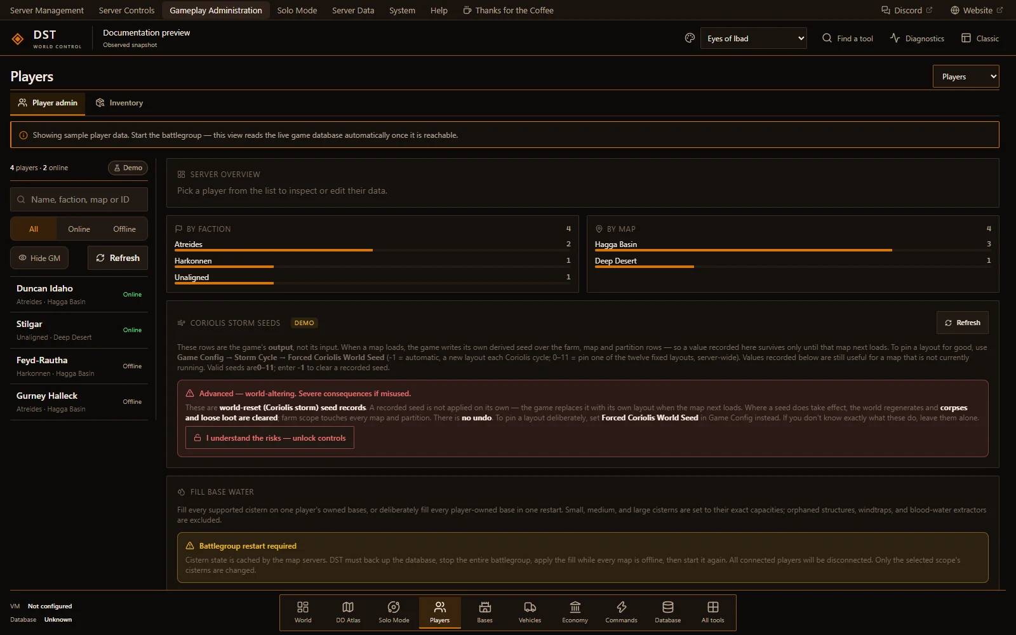The height and width of the screenshot is (635, 1016).
Task: Focus the Name, faction, map or ID search
Action: pos(79,199)
